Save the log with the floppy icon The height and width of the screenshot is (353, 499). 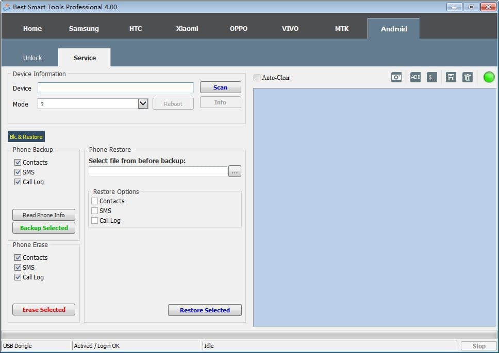point(451,77)
